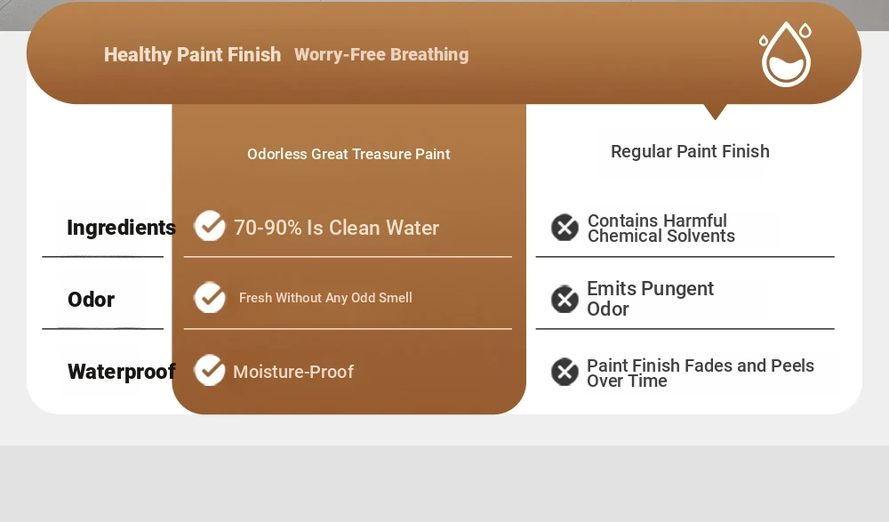Viewport: 889px width, 522px height.
Task: Click the Fresh Without Any Odd Smell text
Action: click(x=325, y=298)
